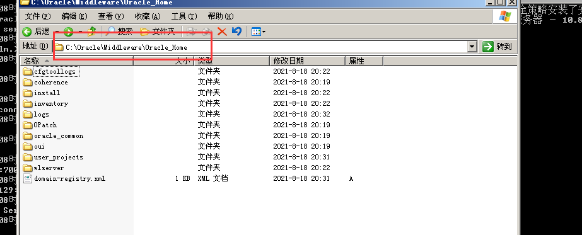The width and height of the screenshot is (582, 235).
Task: Select the user_projects folder icon
Action: point(28,157)
